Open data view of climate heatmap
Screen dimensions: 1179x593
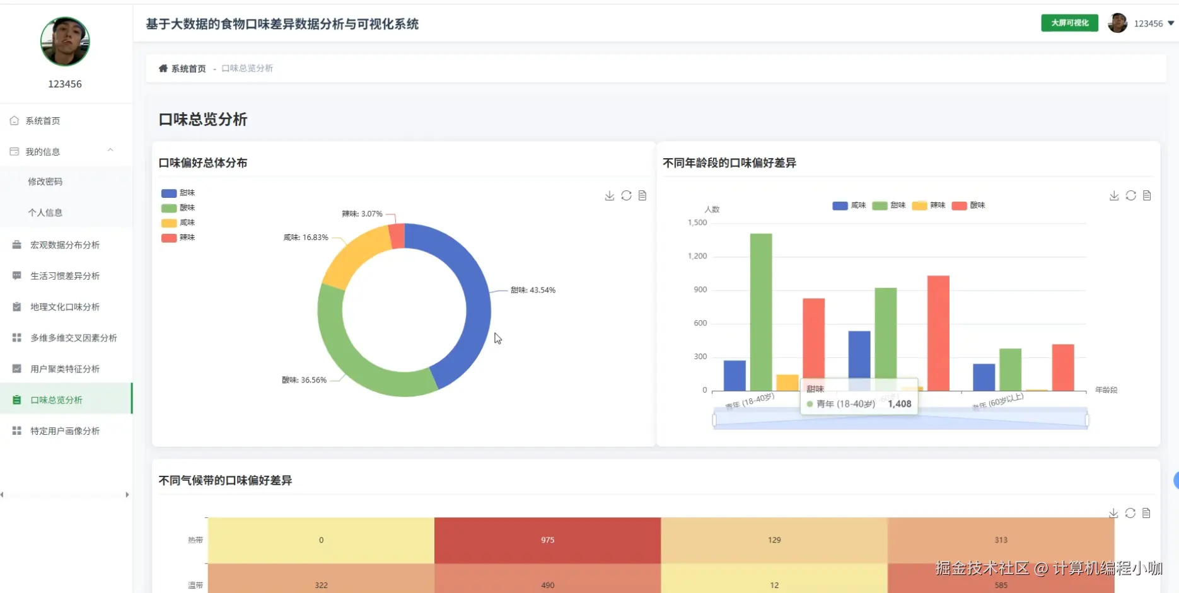coord(1147,514)
